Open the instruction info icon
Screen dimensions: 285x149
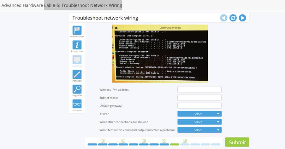click(x=77, y=45)
